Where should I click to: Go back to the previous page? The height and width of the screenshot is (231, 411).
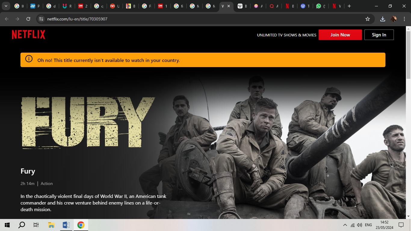click(x=7, y=19)
